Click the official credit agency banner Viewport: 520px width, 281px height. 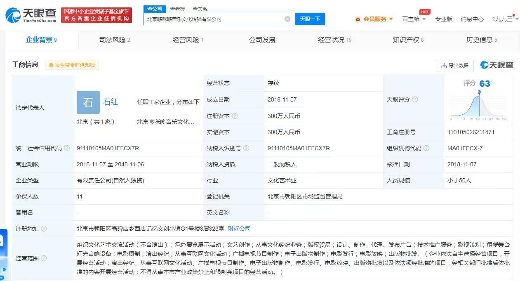point(96,15)
